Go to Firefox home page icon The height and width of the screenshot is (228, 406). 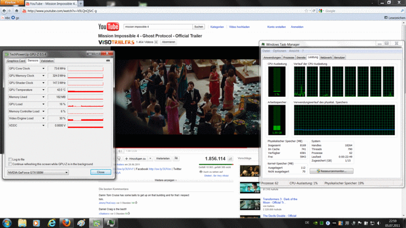(x=17, y=11)
